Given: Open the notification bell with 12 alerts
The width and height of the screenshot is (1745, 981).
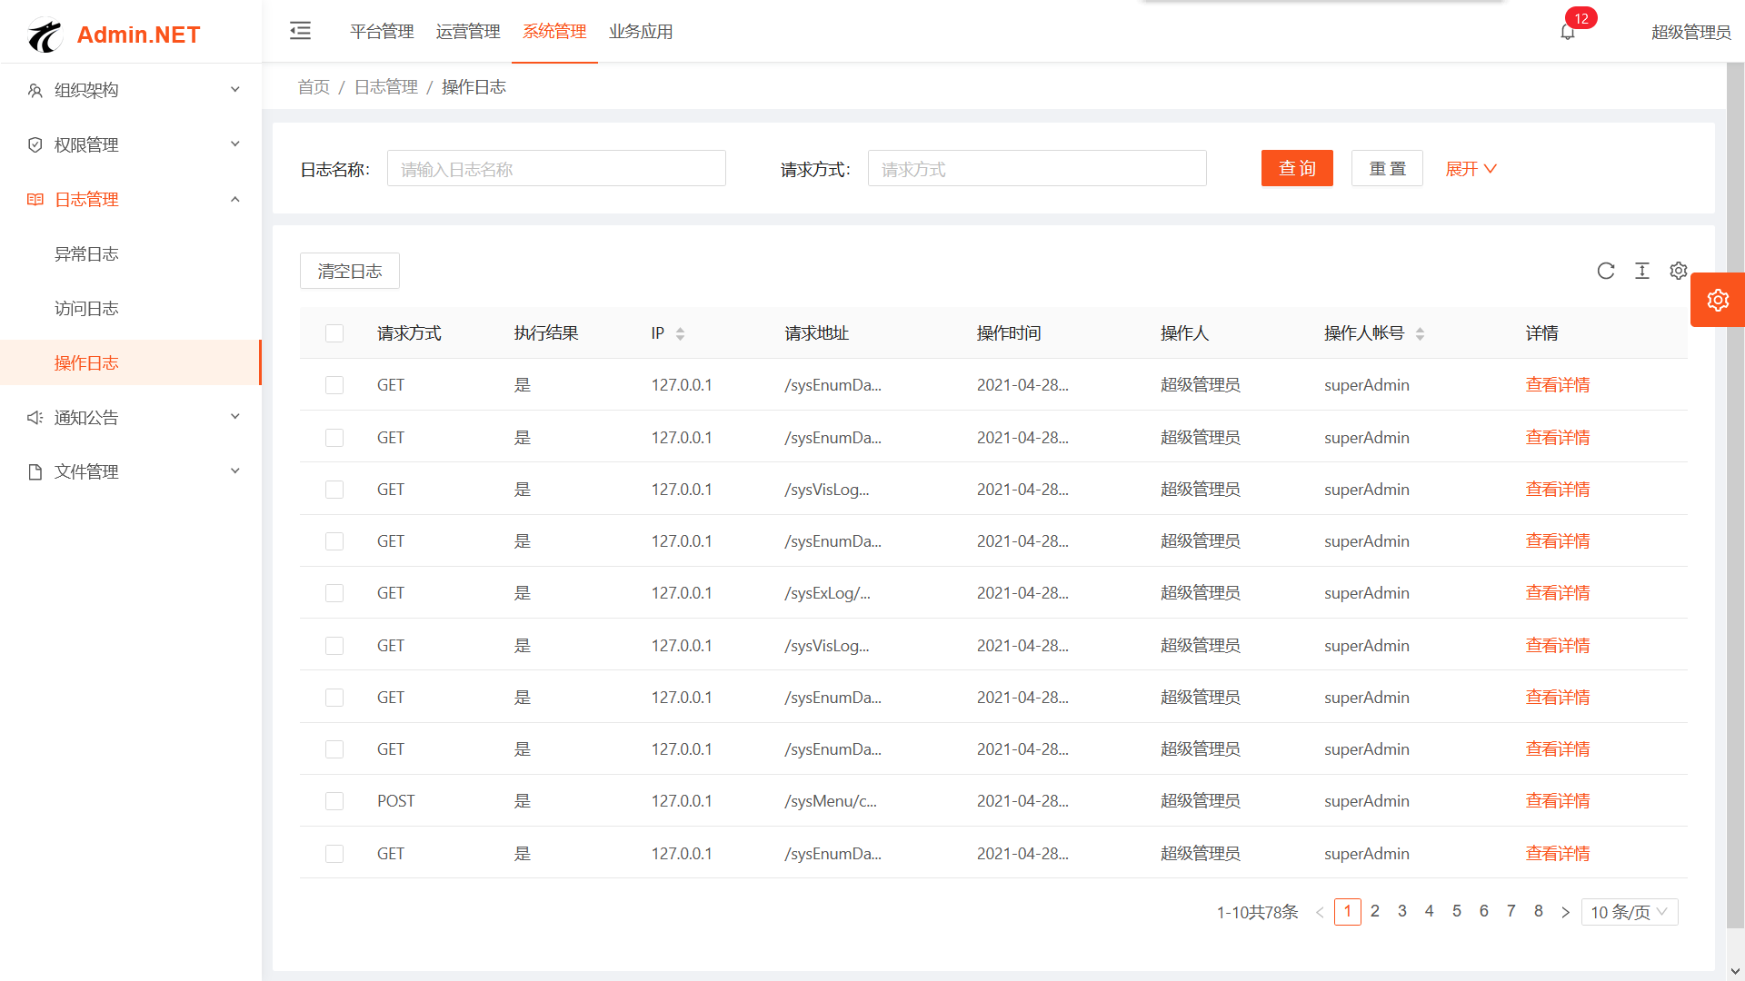Looking at the screenshot, I should tap(1568, 32).
